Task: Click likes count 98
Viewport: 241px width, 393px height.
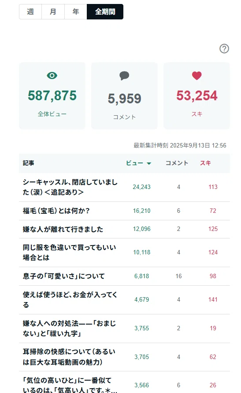Action: [x=213, y=276]
